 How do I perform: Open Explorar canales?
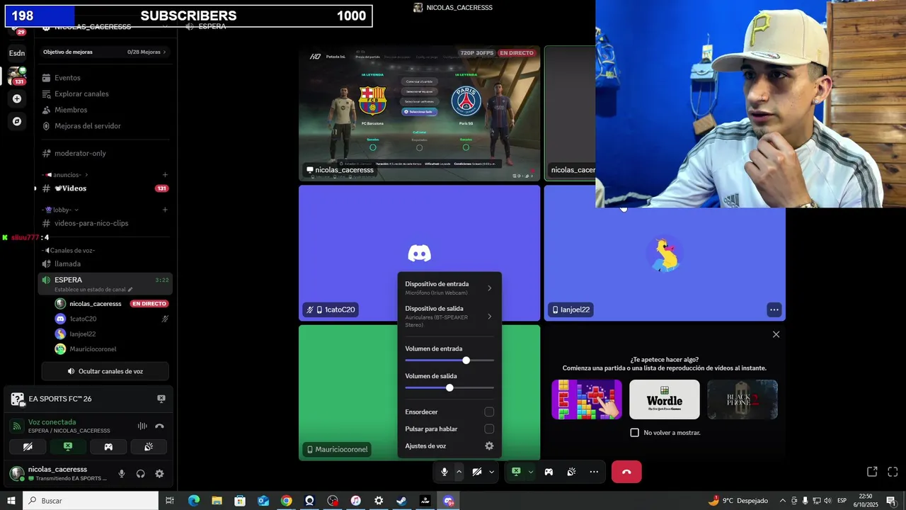click(x=105, y=93)
